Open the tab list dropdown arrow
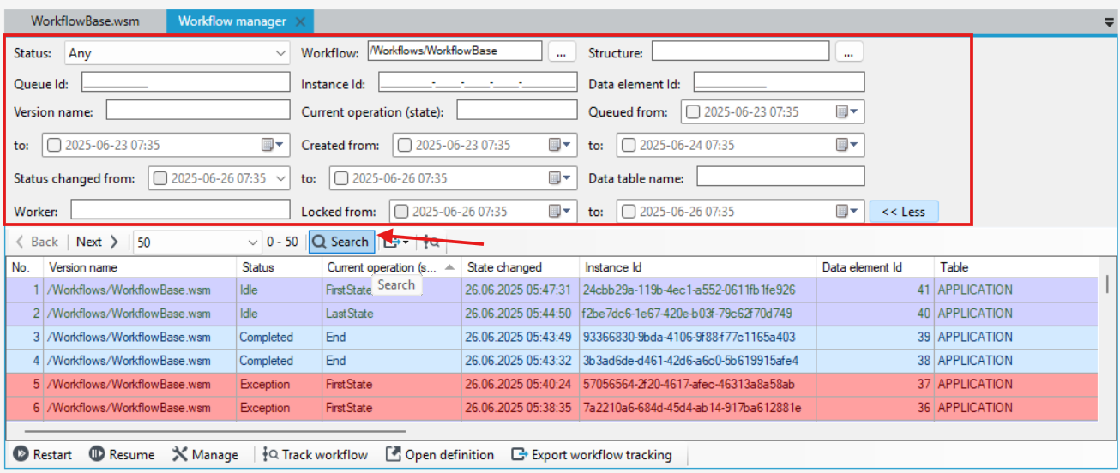The image size is (1120, 473). pos(1109,22)
